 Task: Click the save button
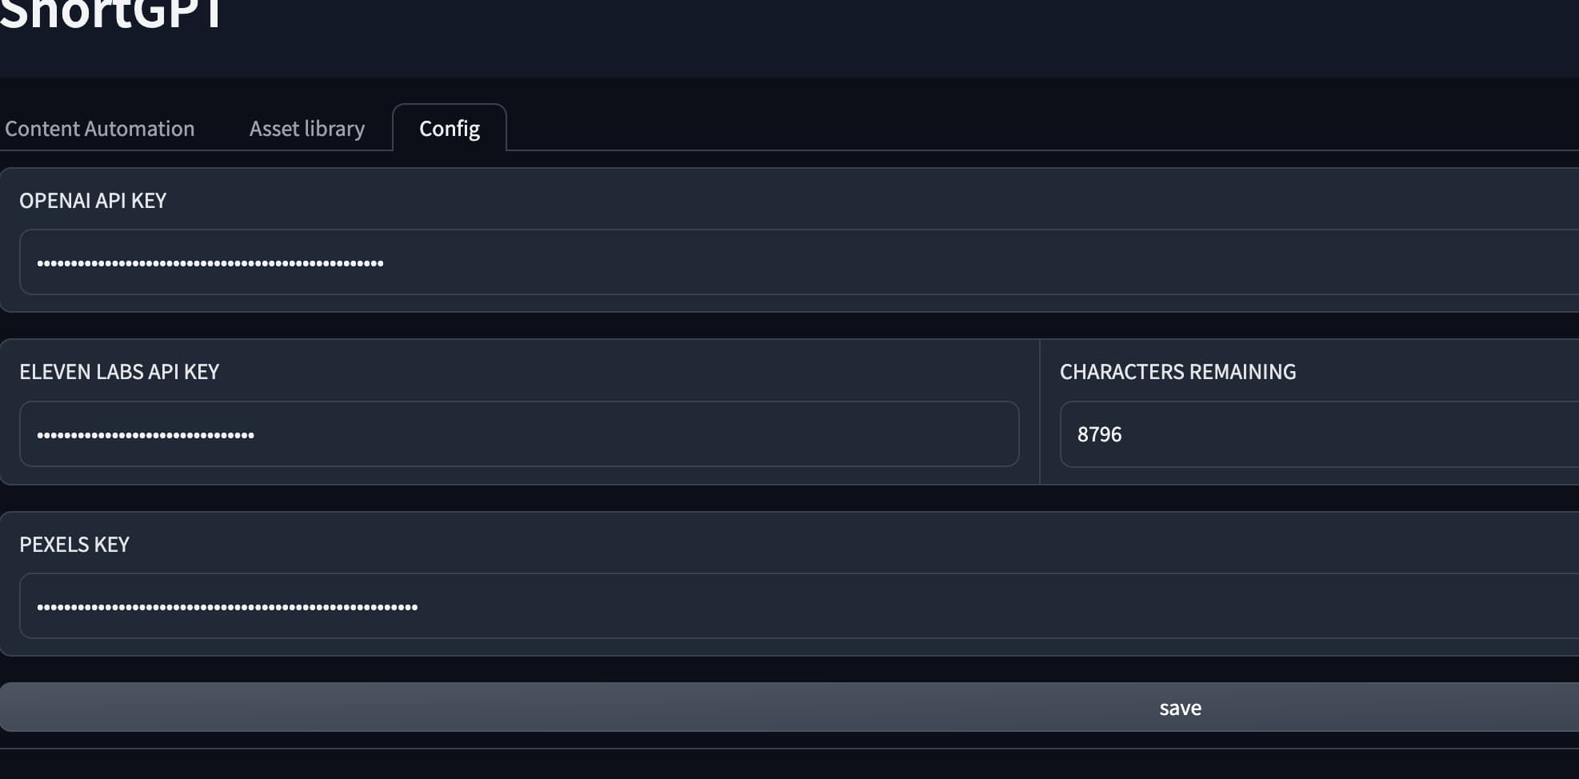(x=1180, y=708)
